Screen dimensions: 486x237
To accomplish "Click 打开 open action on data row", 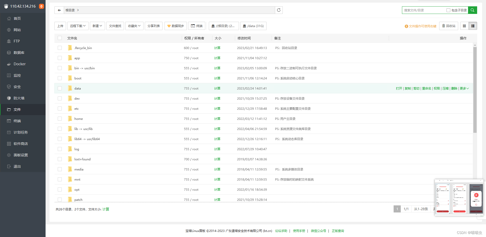I will [399, 88].
